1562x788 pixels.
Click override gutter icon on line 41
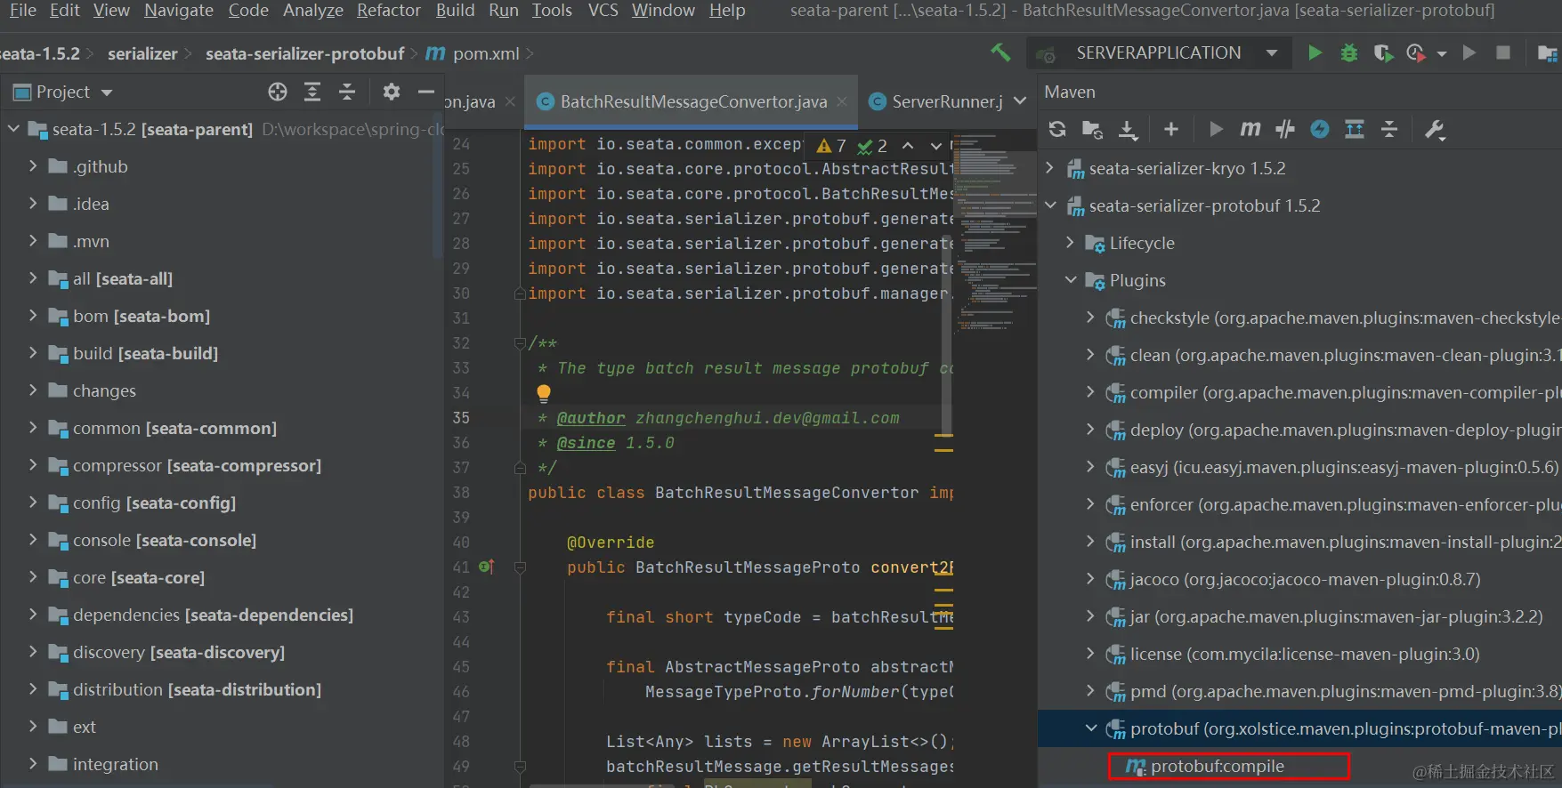(487, 567)
